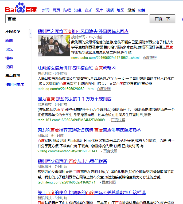Image resolution: width=183 pixels, height=204 pixels.
Task: Select 不限类型 filter in sidebar
Action: coord(13,31)
